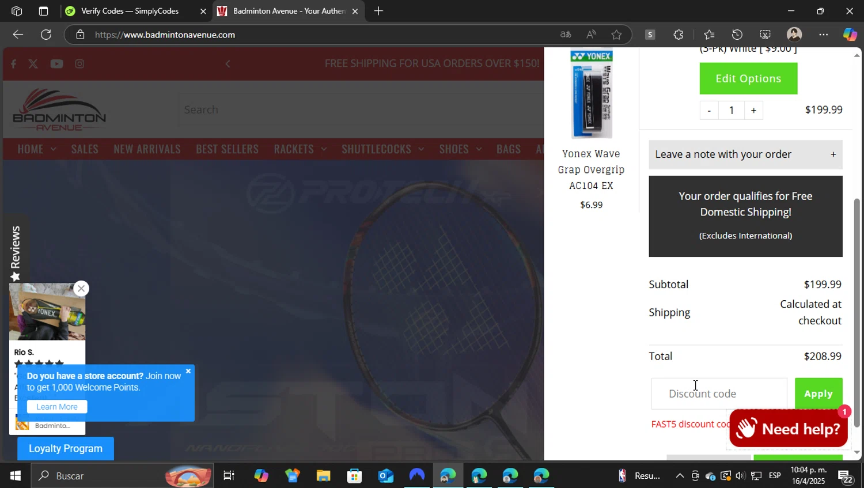Show previous announcement with left chevron

[x=228, y=64]
